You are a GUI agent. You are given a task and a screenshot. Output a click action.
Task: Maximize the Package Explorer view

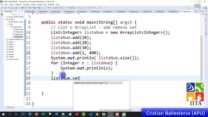click(21, 11)
